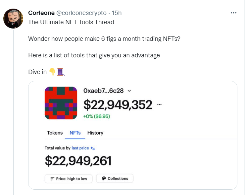Click the three dots beside $22,949,352
This screenshot has width=246, height=195.
click(160, 104)
